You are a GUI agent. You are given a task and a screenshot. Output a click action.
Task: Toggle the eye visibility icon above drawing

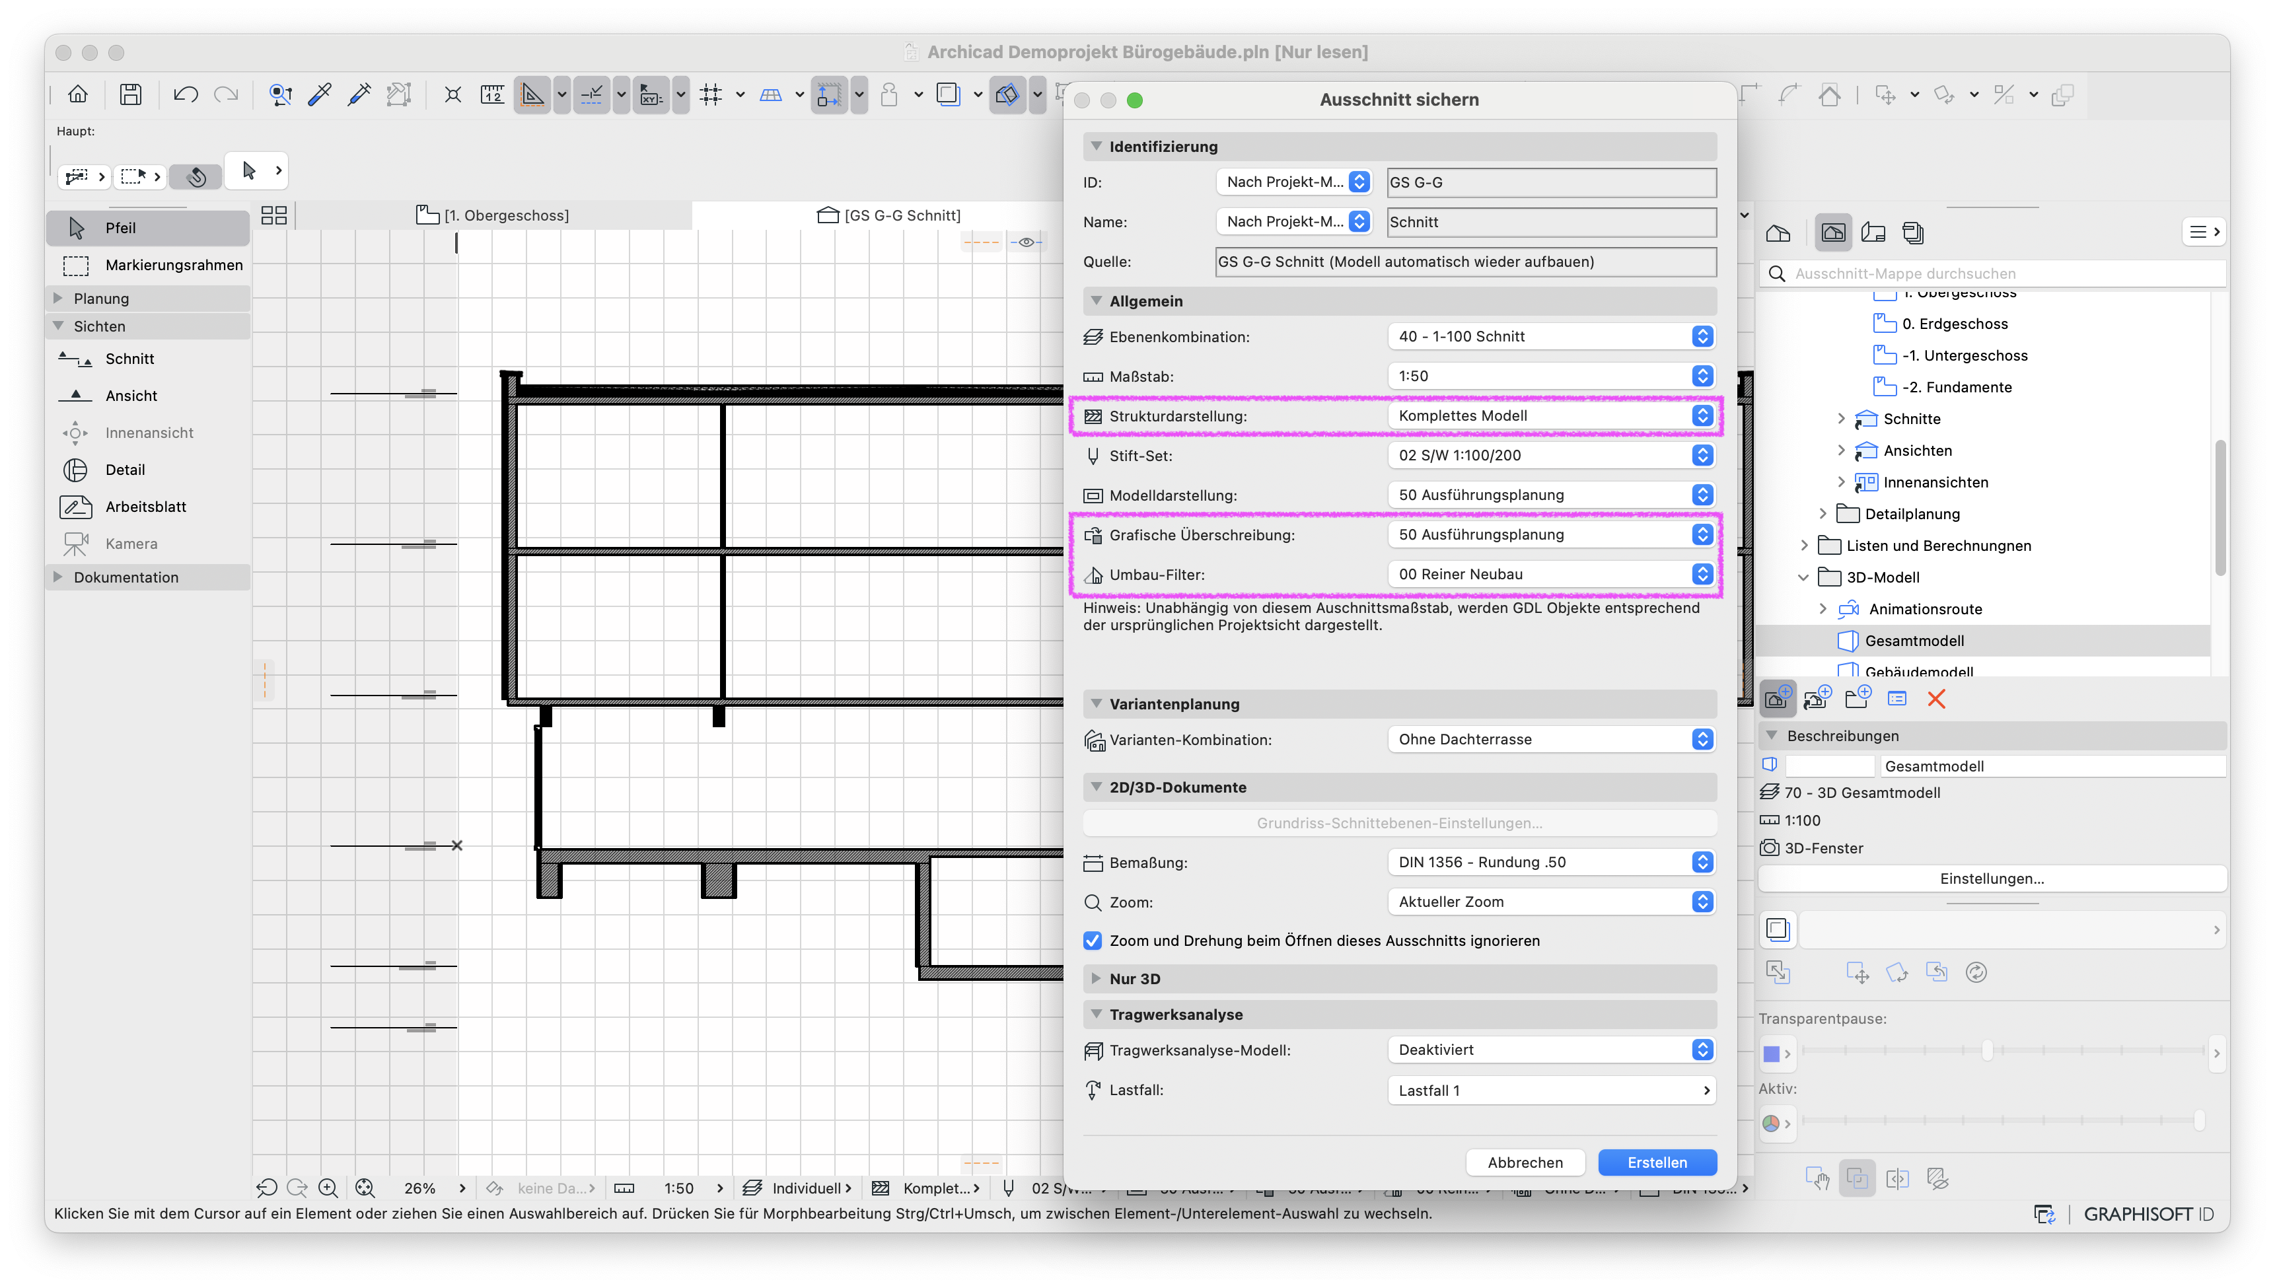(x=1026, y=242)
